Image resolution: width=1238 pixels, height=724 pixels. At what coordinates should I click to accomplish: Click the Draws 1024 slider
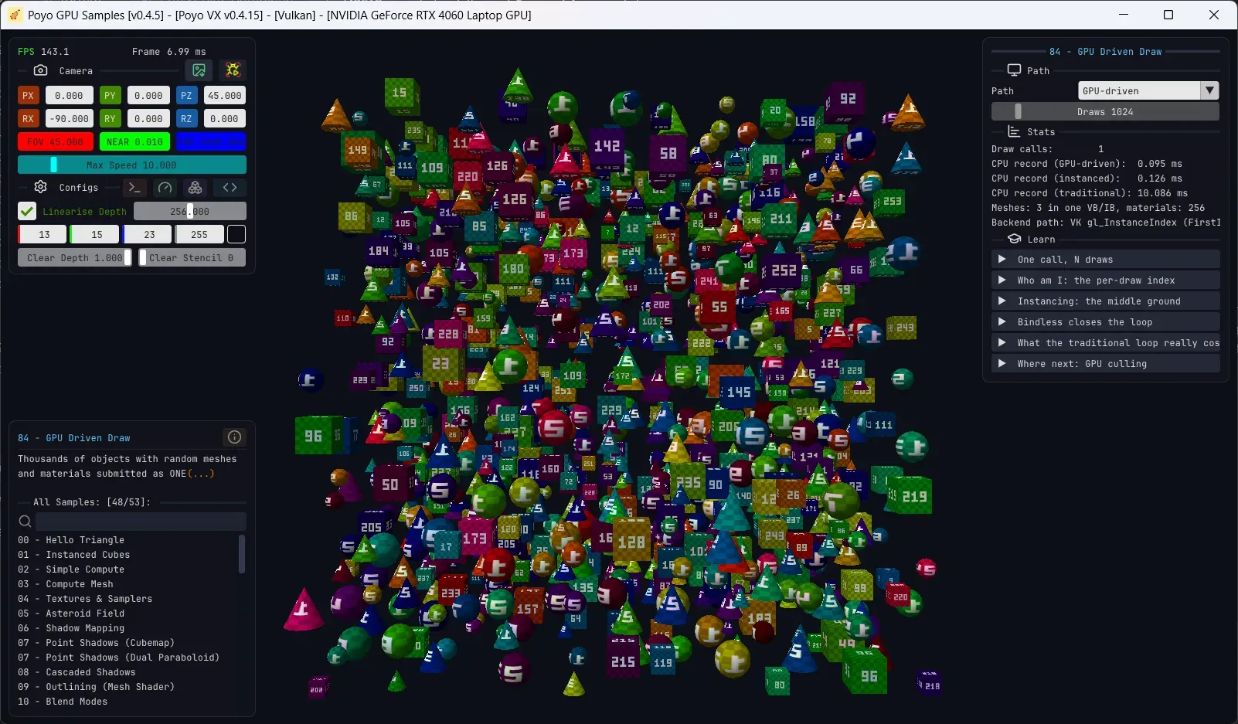(x=1105, y=112)
